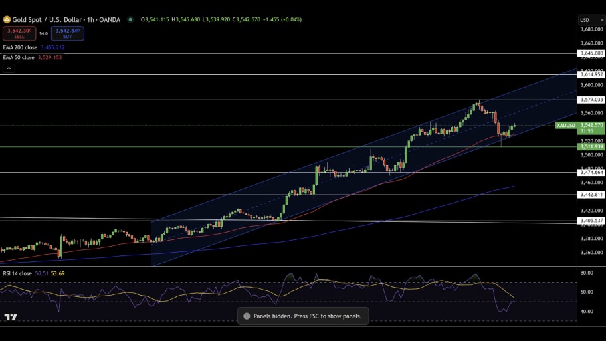The width and height of the screenshot is (606, 341).
Task: Click the 3,579.033 horizontal line price label
Action: (591, 100)
